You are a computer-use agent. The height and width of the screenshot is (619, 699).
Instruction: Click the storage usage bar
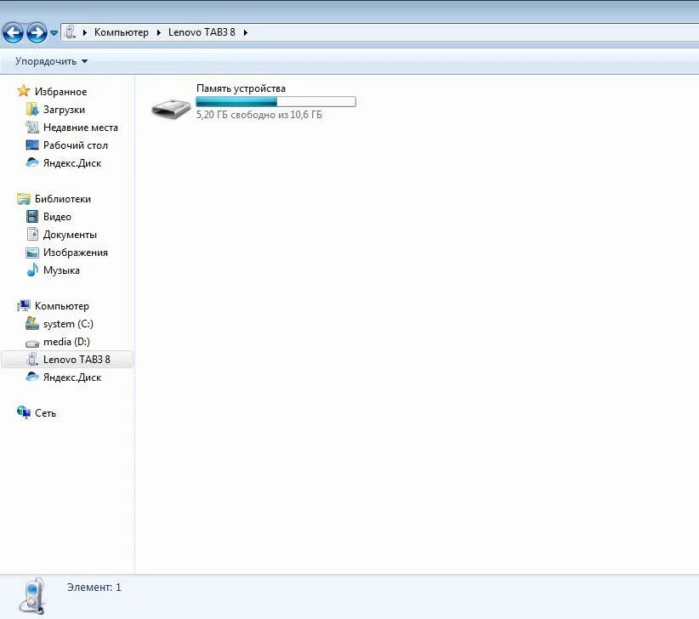(x=276, y=101)
